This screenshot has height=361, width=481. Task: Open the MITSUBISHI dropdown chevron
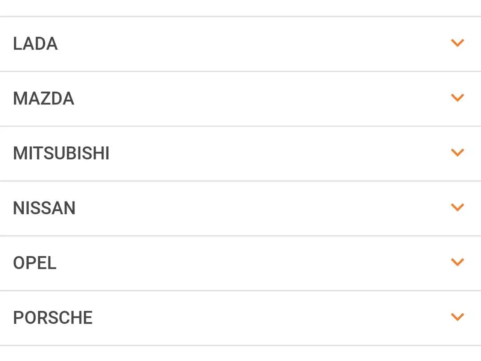coord(457,153)
